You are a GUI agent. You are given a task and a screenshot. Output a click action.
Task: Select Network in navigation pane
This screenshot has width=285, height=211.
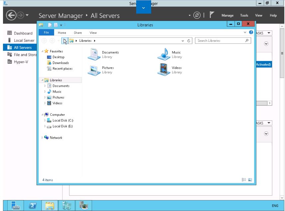[x=53, y=138]
